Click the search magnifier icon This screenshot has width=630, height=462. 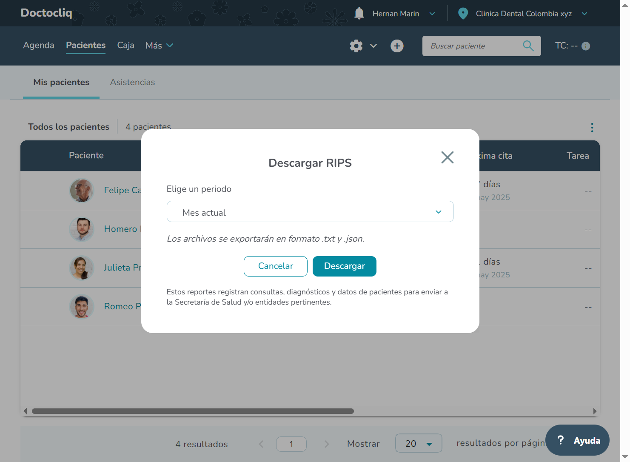[x=528, y=46]
